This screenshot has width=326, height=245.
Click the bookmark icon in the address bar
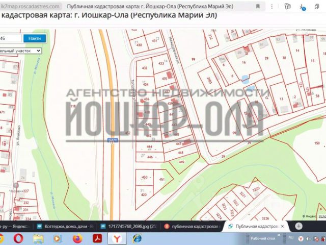(x=258, y=7)
